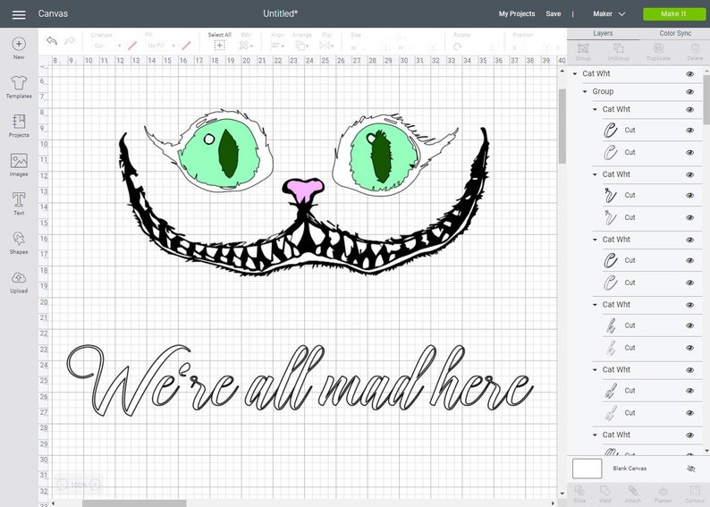Collapse third nested Cat Wht sublayer
The image size is (710, 507).
tap(595, 240)
